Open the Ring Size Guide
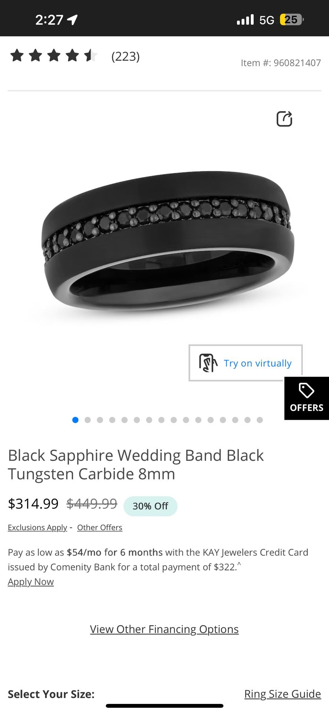 click(283, 694)
